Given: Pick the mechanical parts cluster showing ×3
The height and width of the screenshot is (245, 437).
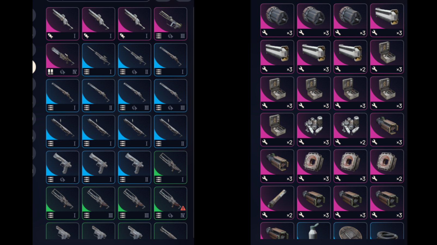Looking at the screenshot, I should [314, 130].
